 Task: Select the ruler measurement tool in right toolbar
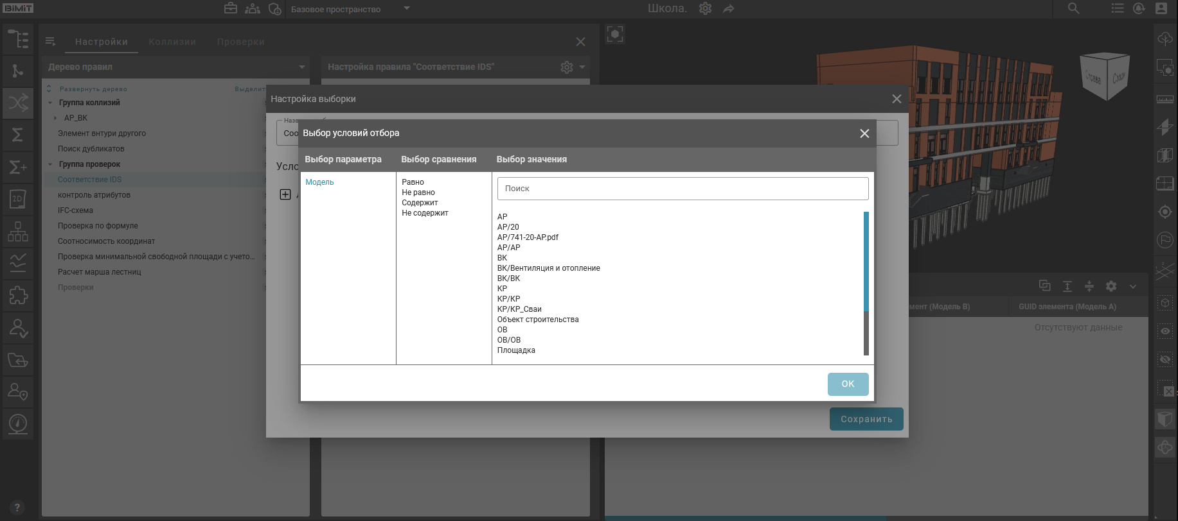pyautogui.click(x=1165, y=99)
